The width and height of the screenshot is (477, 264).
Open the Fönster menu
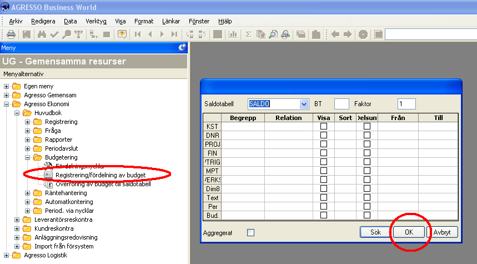tap(199, 21)
